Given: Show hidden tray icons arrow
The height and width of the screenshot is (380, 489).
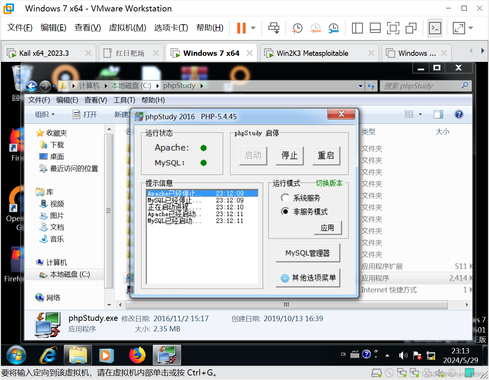Looking at the screenshot, I should tap(387, 355).
